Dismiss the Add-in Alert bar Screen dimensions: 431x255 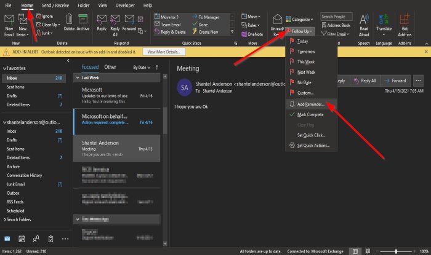pos(426,52)
